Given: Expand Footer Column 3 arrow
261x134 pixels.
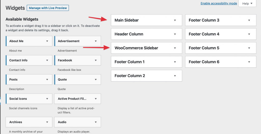Looking at the screenshot, I should 249,20.
